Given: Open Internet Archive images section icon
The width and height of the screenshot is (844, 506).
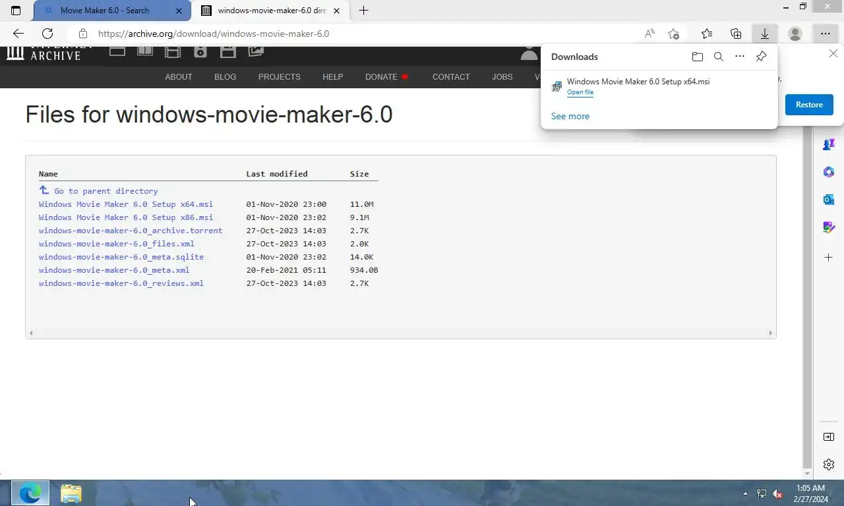Looking at the screenshot, I should pos(256,51).
